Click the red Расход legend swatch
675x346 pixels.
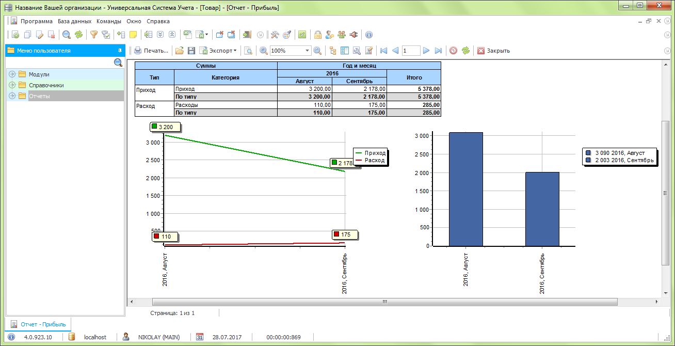click(359, 161)
